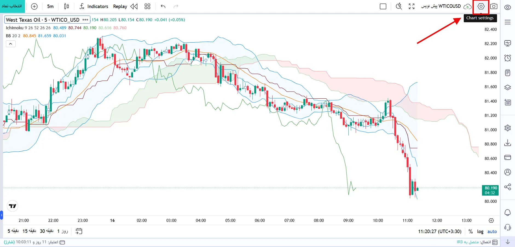Click the symbol selection teal button
Screen dimensions: 515x247
pyautogui.click(x=12, y=6)
